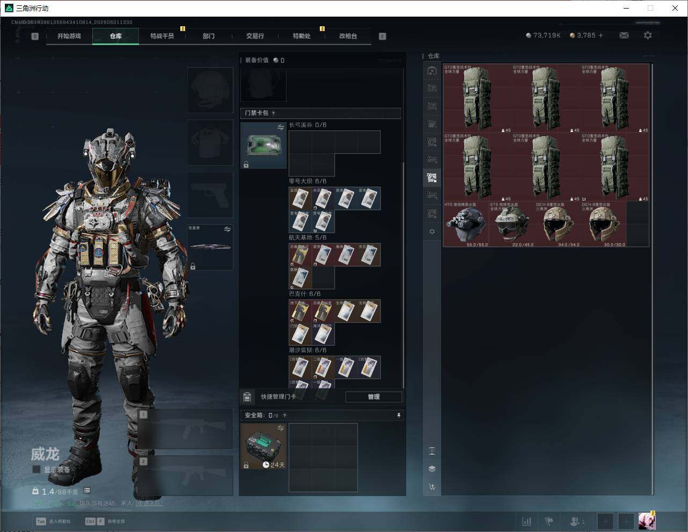The width and height of the screenshot is (688, 532).
Task: Click the operator name 威龙
Action: point(45,454)
